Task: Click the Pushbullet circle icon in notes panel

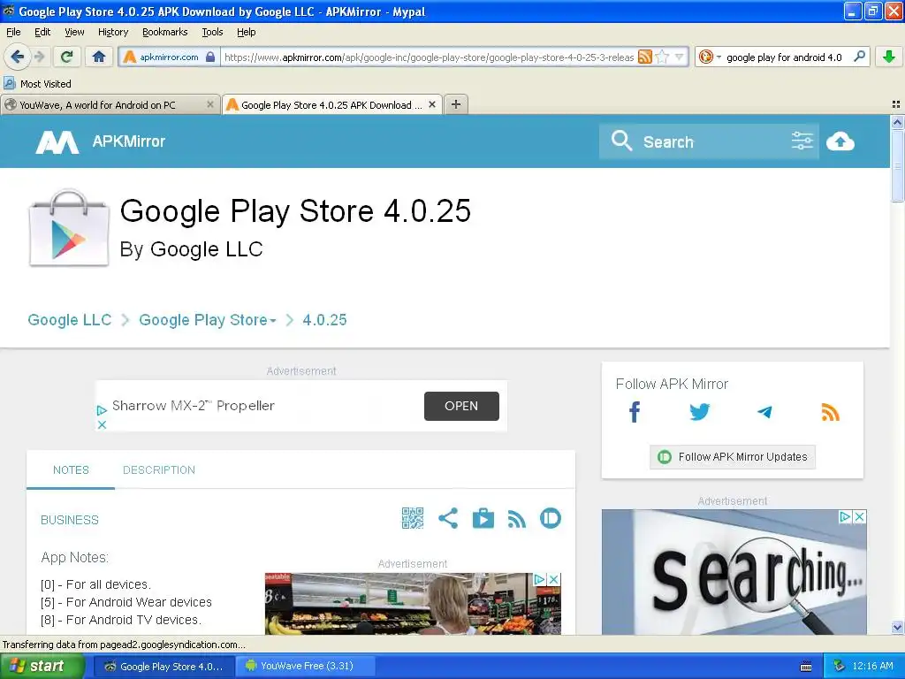Action: coord(550,518)
